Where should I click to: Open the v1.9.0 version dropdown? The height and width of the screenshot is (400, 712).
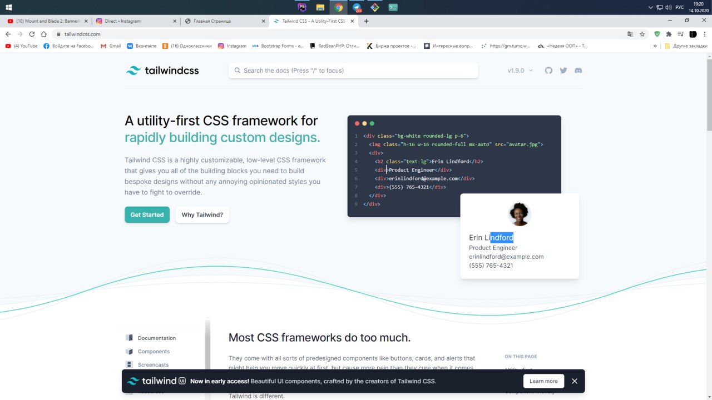pyautogui.click(x=520, y=71)
